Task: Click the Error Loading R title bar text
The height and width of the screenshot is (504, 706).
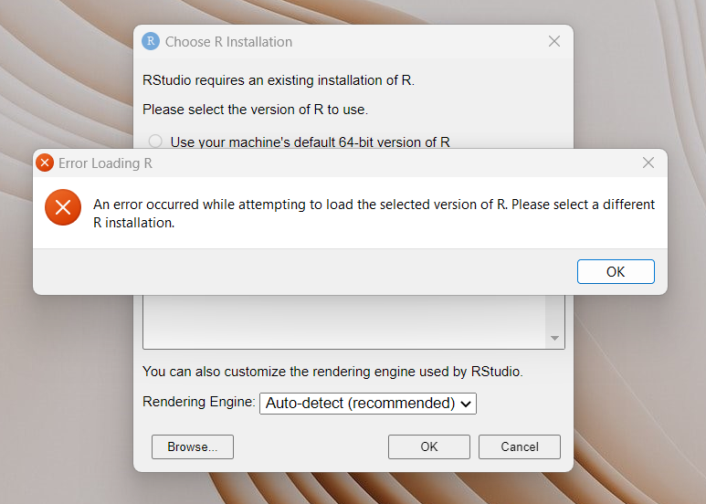Action: (x=105, y=163)
